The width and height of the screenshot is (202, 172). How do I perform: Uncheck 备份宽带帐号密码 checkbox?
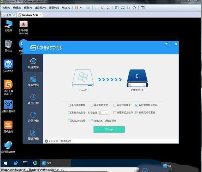point(137,105)
